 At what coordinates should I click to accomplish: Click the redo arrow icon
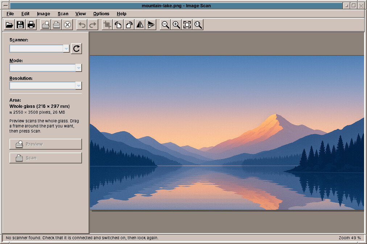point(93,25)
